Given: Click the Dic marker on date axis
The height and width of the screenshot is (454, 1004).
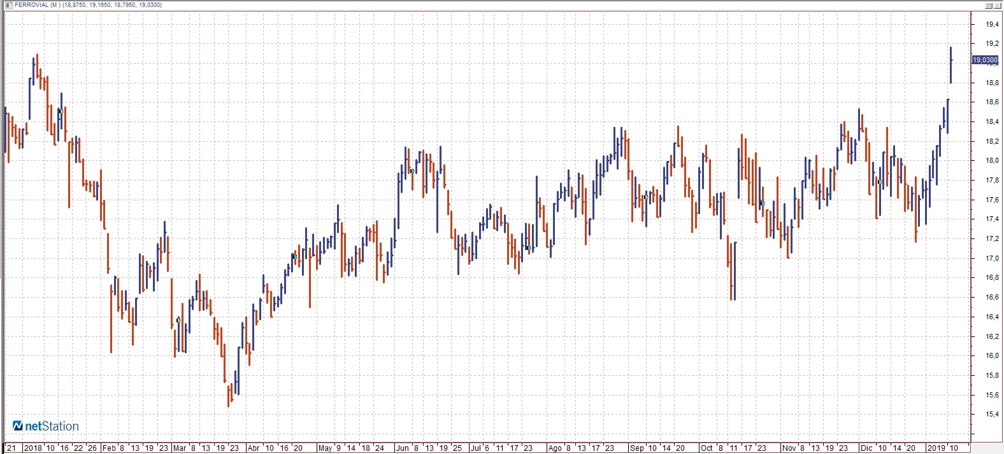Looking at the screenshot, I should coord(866,448).
